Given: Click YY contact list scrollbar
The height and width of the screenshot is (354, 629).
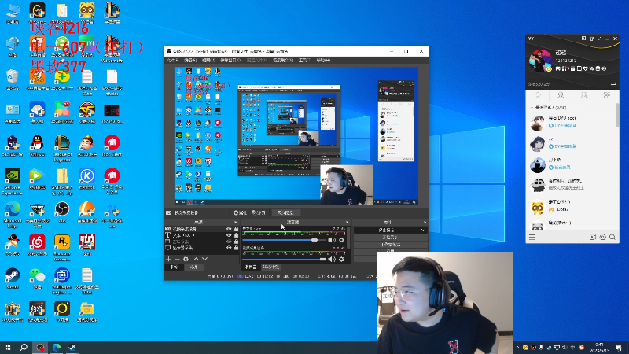Looking at the screenshot, I should pos(617,115).
